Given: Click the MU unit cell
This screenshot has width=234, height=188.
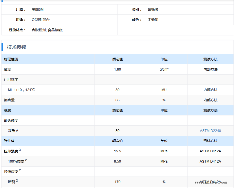Looking at the screenshot, I should tap(164, 90).
